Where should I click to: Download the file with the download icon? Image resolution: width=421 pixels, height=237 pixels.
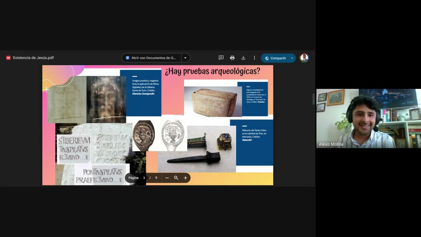(x=243, y=58)
